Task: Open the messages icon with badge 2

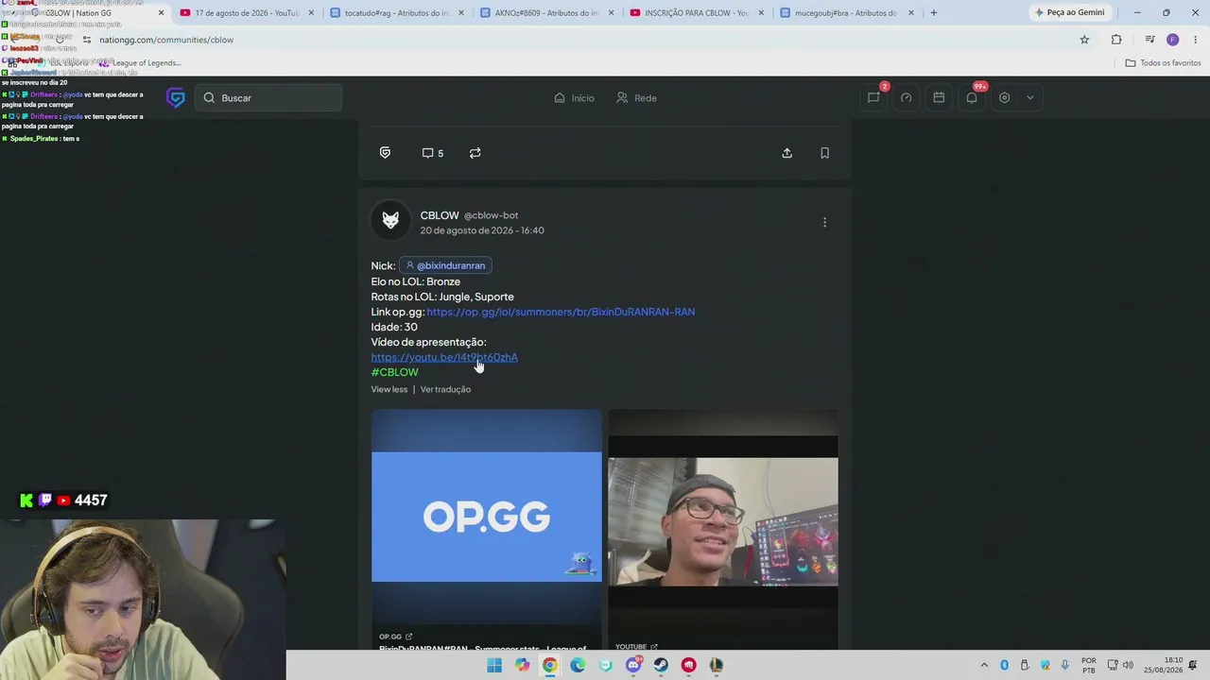Action: (x=873, y=97)
